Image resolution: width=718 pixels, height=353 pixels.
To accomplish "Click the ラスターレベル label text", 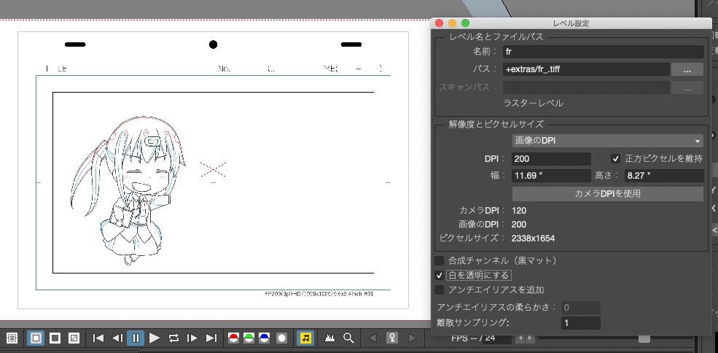I will 533,103.
